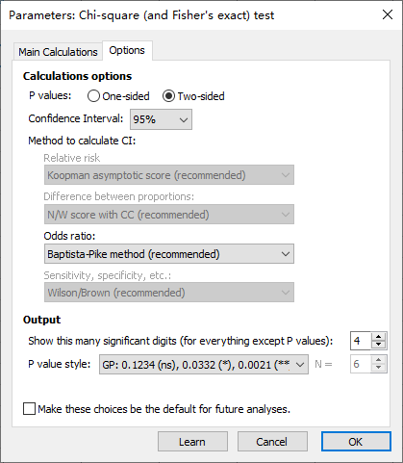Click the Learn button
403x463 pixels.
192,442
